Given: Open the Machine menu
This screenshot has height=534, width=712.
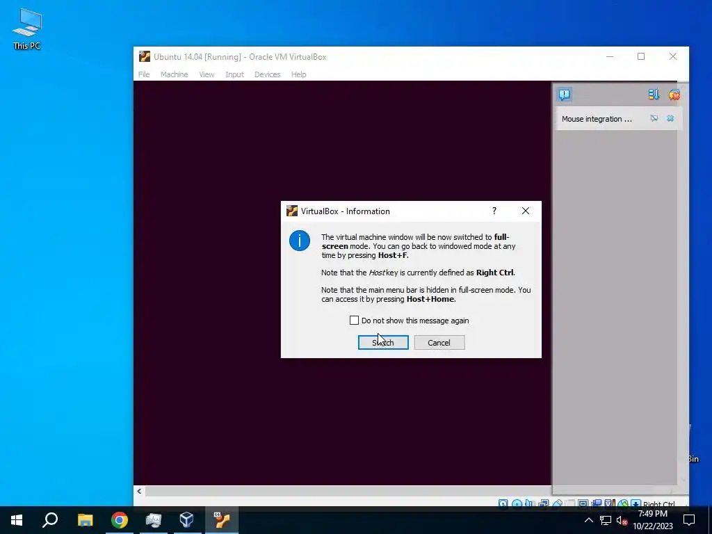Looking at the screenshot, I should pos(174,74).
